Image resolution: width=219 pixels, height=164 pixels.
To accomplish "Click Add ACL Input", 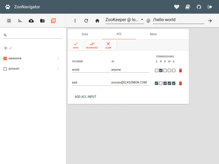I will point(86,97).
